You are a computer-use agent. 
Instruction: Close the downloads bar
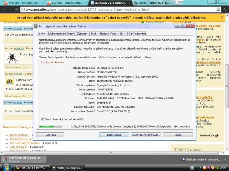[x=225, y=159]
